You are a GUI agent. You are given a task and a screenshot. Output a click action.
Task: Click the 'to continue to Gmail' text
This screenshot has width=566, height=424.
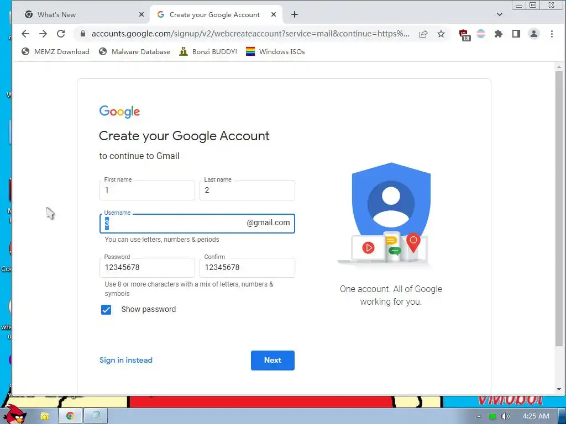click(139, 156)
